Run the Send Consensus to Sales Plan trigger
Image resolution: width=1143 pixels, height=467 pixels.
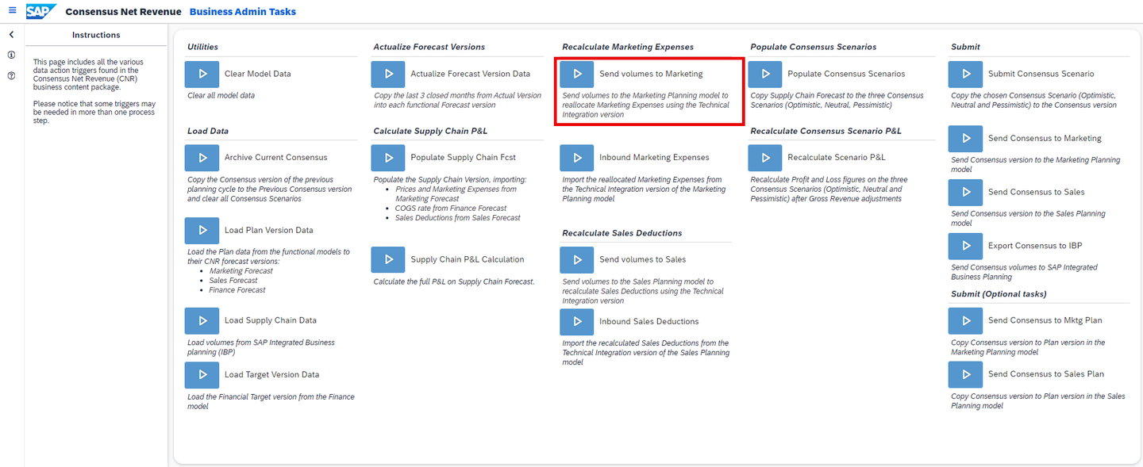tap(966, 374)
